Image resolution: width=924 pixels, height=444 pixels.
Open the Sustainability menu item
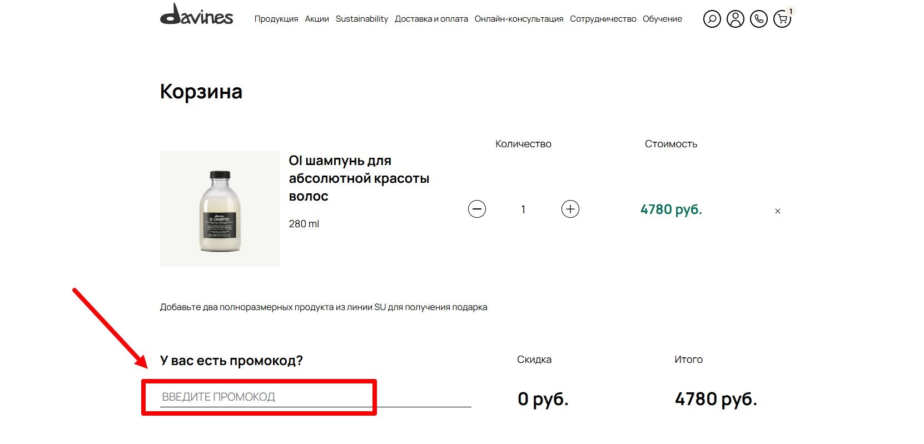pyautogui.click(x=362, y=19)
